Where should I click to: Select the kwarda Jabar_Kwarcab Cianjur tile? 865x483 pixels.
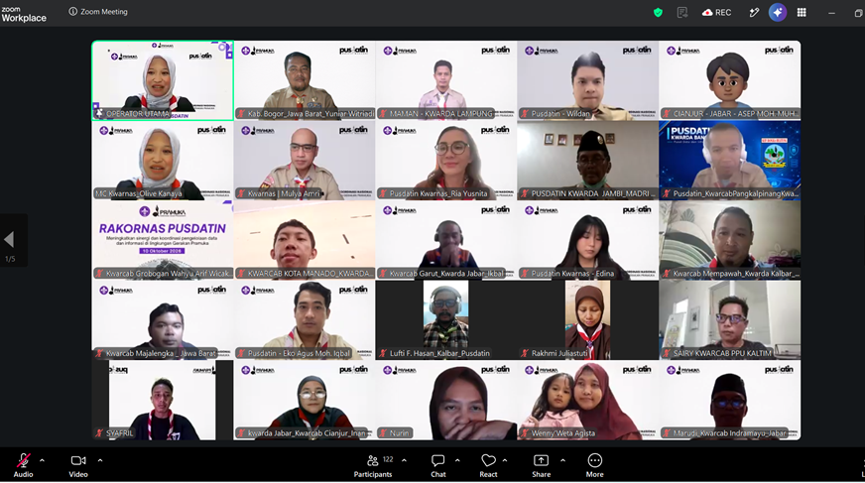click(305, 401)
